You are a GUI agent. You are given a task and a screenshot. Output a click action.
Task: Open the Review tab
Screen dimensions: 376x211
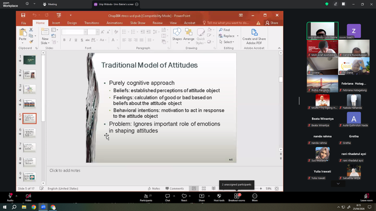(x=157, y=23)
